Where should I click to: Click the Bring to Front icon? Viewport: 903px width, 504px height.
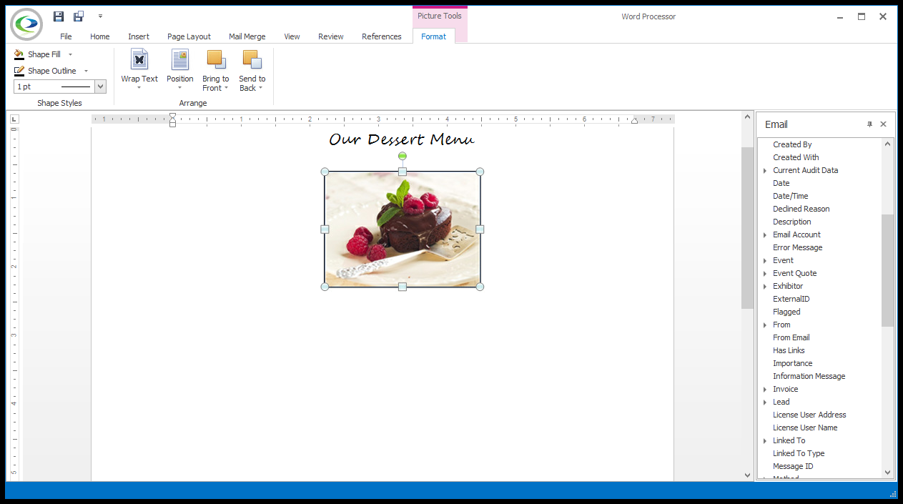point(216,59)
